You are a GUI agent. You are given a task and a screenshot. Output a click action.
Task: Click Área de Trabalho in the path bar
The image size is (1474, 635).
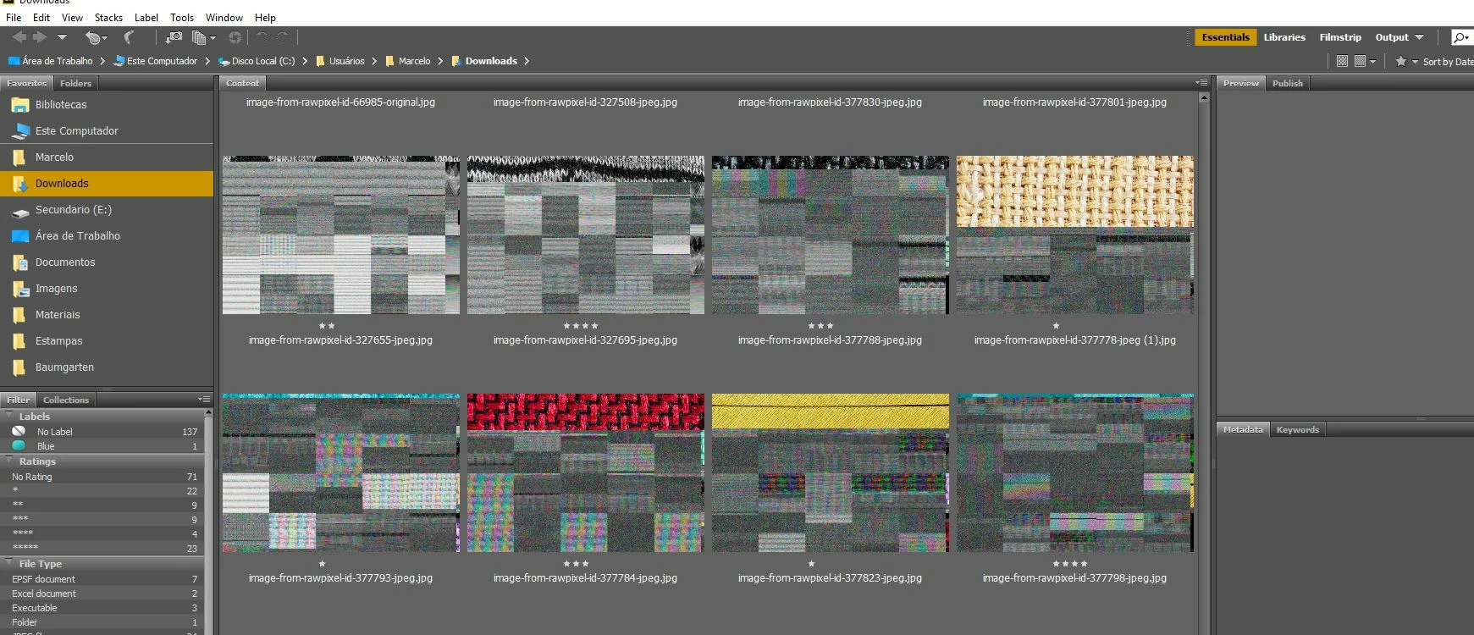pos(51,61)
